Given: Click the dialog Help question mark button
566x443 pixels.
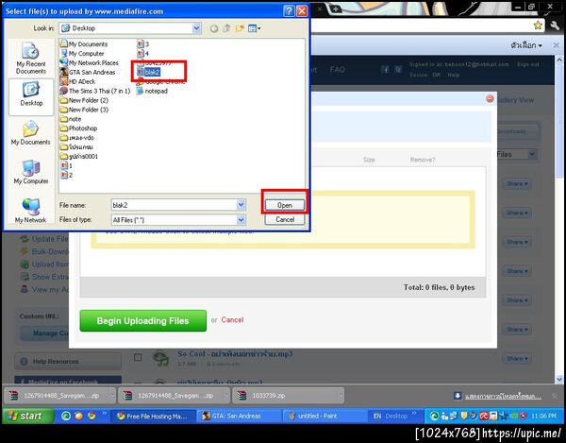Looking at the screenshot, I should pyautogui.click(x=289, y=11).
